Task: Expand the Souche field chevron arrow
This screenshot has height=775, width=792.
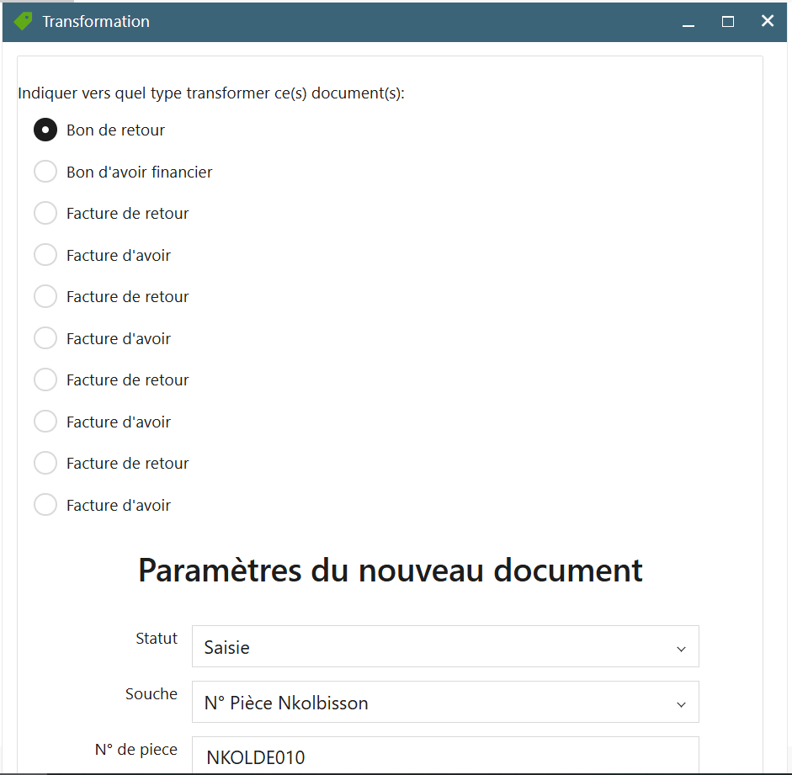Action: tap(681, 704)
